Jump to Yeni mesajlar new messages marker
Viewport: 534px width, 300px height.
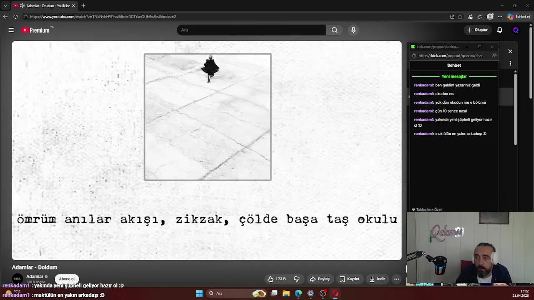[x=454, y=76]
